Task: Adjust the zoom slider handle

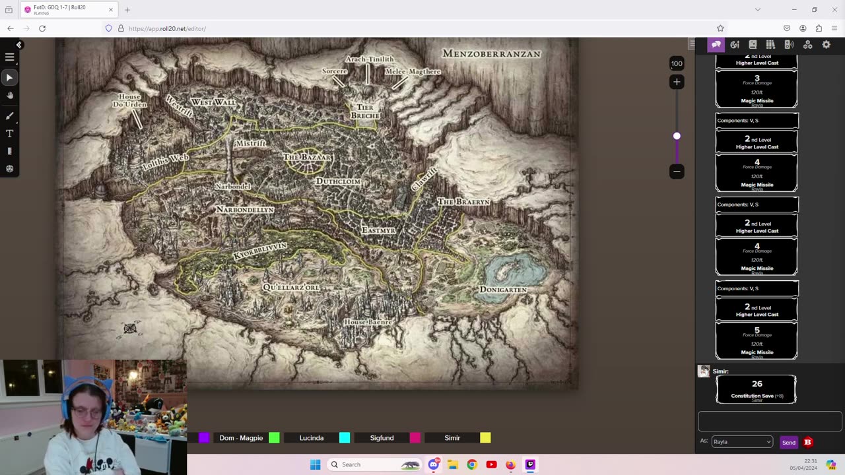Action: point(677,136)
